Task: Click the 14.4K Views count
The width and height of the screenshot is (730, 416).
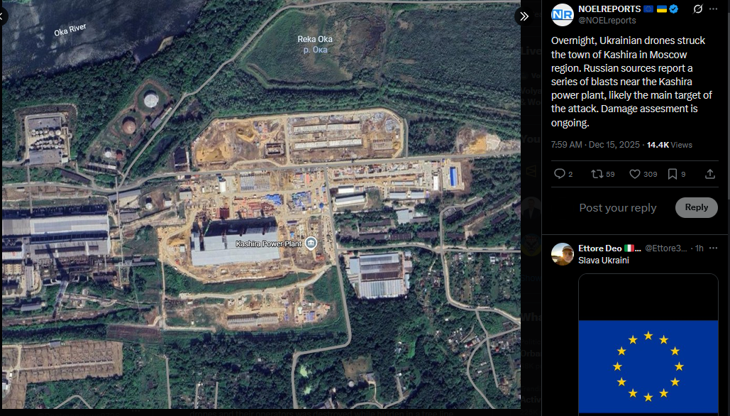Action: pyautogui.click(x=670, y=145)
